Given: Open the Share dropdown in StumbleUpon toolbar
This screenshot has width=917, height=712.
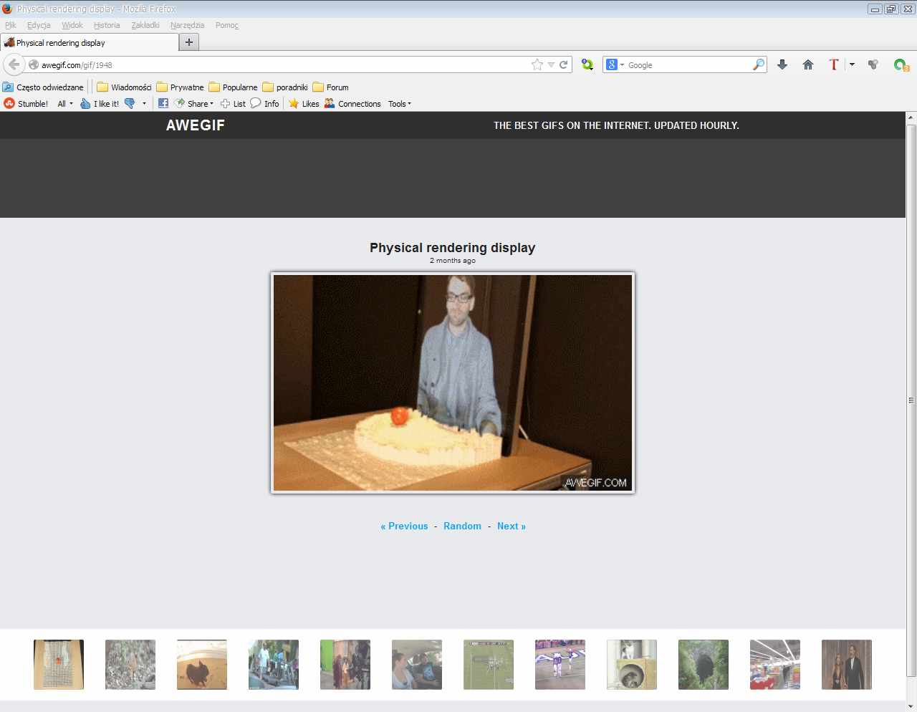Looking at the screenshot, I should point(194,103).
